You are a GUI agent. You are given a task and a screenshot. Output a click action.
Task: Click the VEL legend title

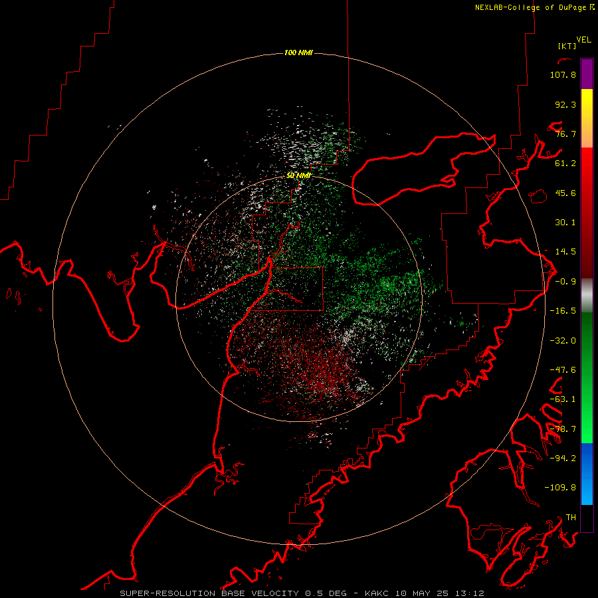[583, 40]
